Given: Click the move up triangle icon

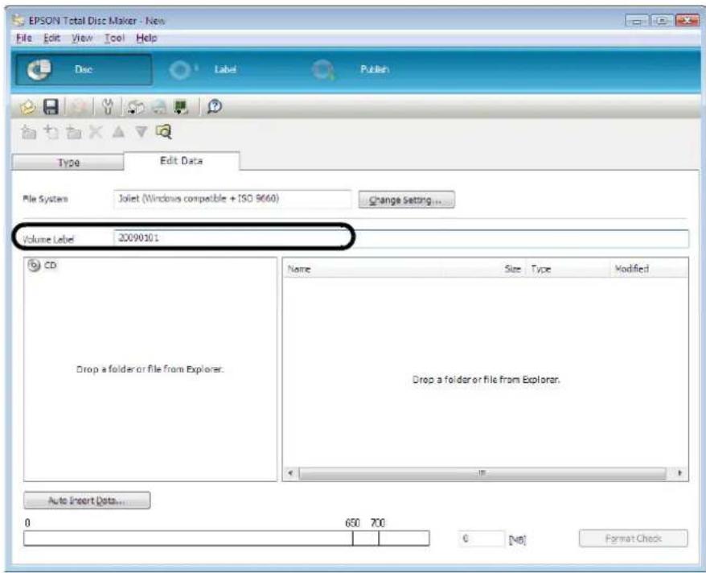Looking at the screenshot, I should click(x=118, y=132).
